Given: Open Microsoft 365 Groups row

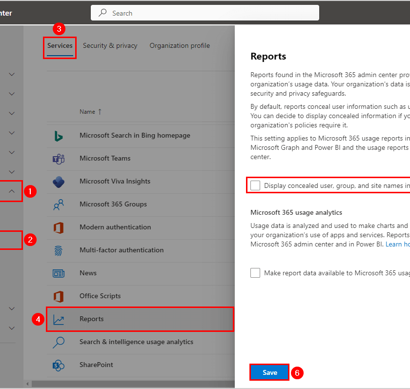Looking at the screenshot, I should tap(141, 205).
